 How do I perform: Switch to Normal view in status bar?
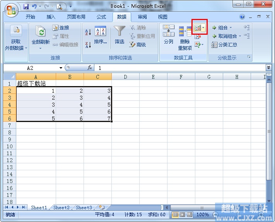tap(176, 215)
